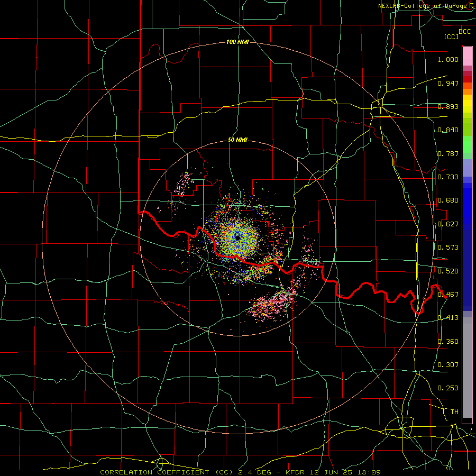Select the 0.360 legend value

(x=448, y=342)
